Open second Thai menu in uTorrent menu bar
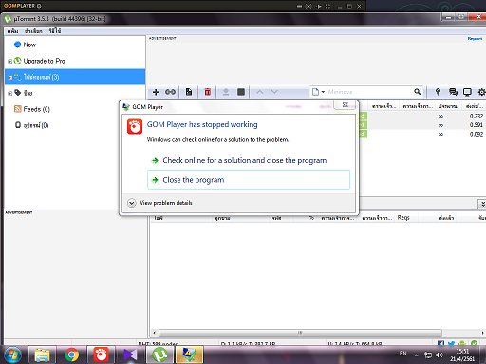 pos(33,31)
